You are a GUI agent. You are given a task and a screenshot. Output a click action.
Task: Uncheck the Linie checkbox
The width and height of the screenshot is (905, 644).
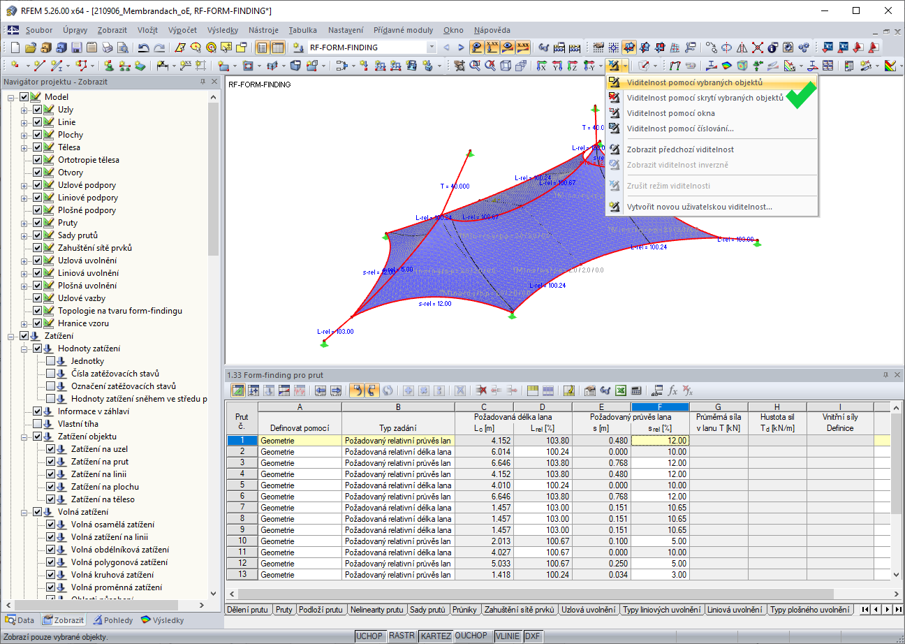click(38, 122)
